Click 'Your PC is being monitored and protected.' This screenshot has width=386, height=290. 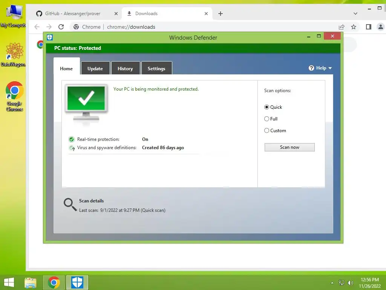tap(156, 89)
